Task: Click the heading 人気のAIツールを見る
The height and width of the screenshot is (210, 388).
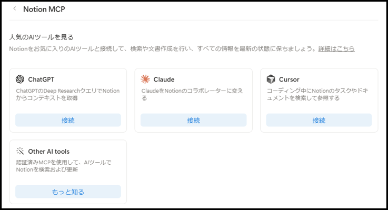Action: 41,37
